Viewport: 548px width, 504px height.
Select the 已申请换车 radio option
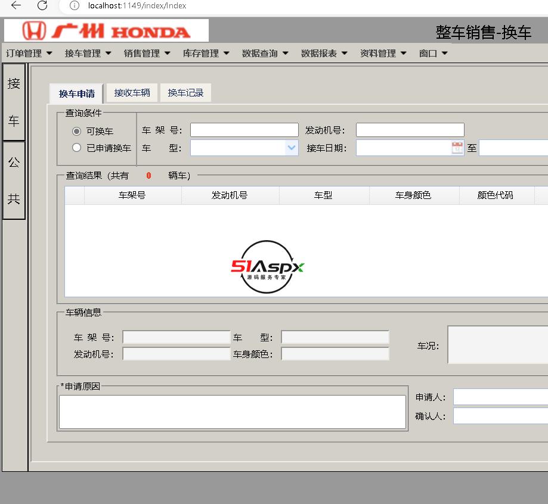coord(76,148)
